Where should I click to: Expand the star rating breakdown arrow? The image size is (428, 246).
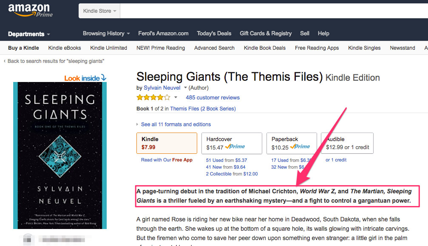point(176,97)
